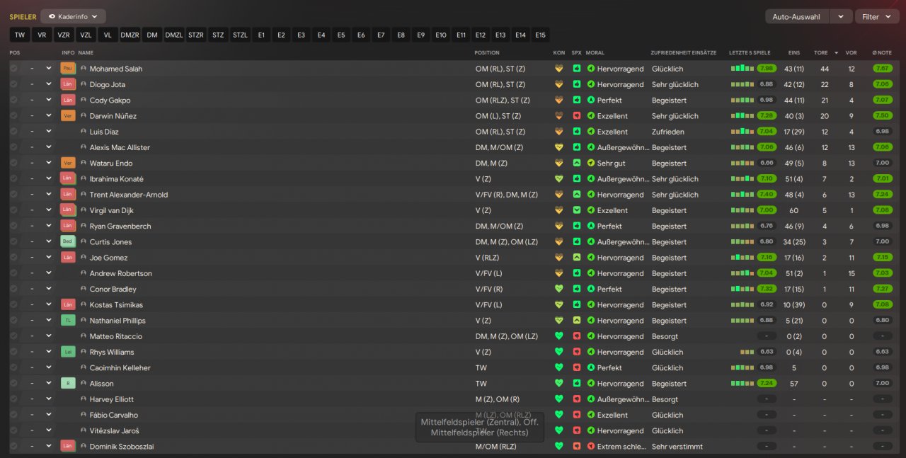Tick the selection circle for Trent Alexander-Arnold

pyautogui.click(x=13, y=195)
